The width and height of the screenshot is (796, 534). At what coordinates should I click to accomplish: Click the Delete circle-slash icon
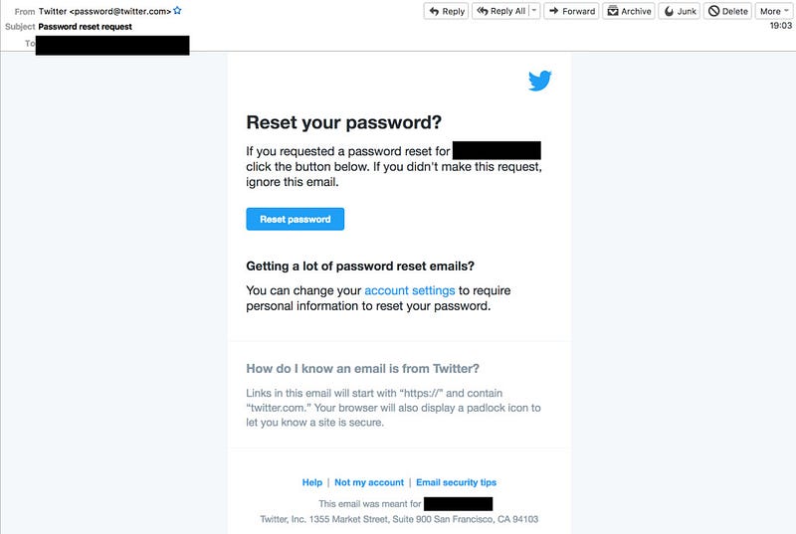713,11
